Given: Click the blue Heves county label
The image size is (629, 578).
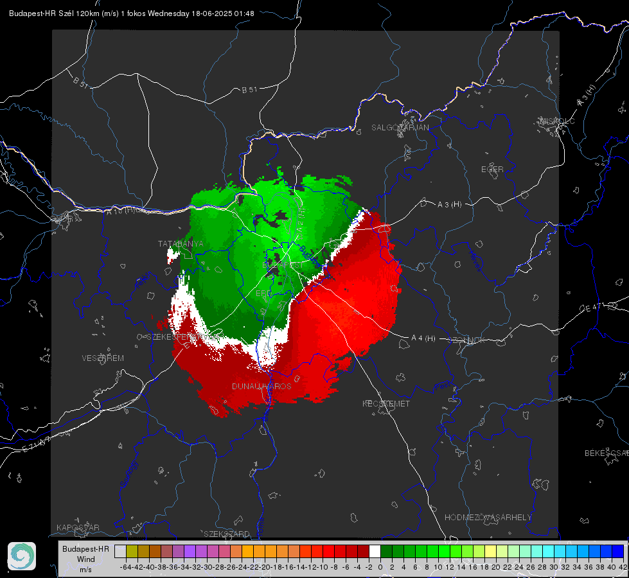Looking at the screenshot, I should (x=475, y=261).
